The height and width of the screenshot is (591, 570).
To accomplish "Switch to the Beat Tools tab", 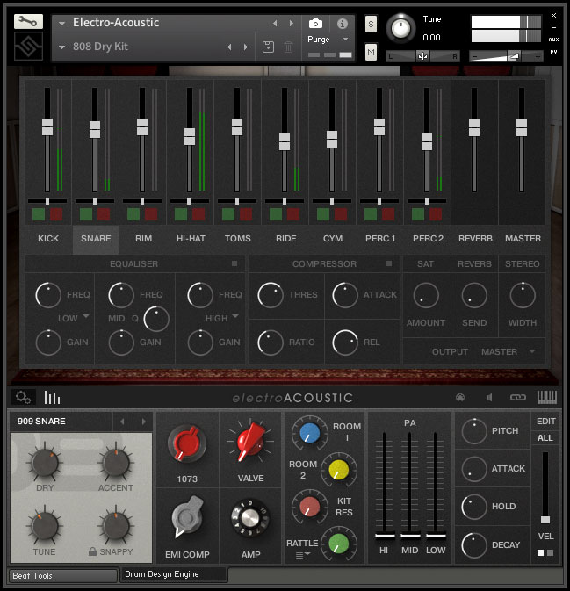I will point(61,575).
